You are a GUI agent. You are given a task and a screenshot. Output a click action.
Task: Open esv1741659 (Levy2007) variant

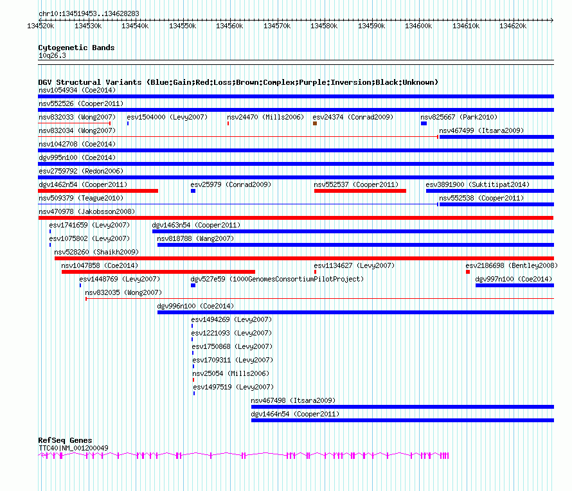89,225
